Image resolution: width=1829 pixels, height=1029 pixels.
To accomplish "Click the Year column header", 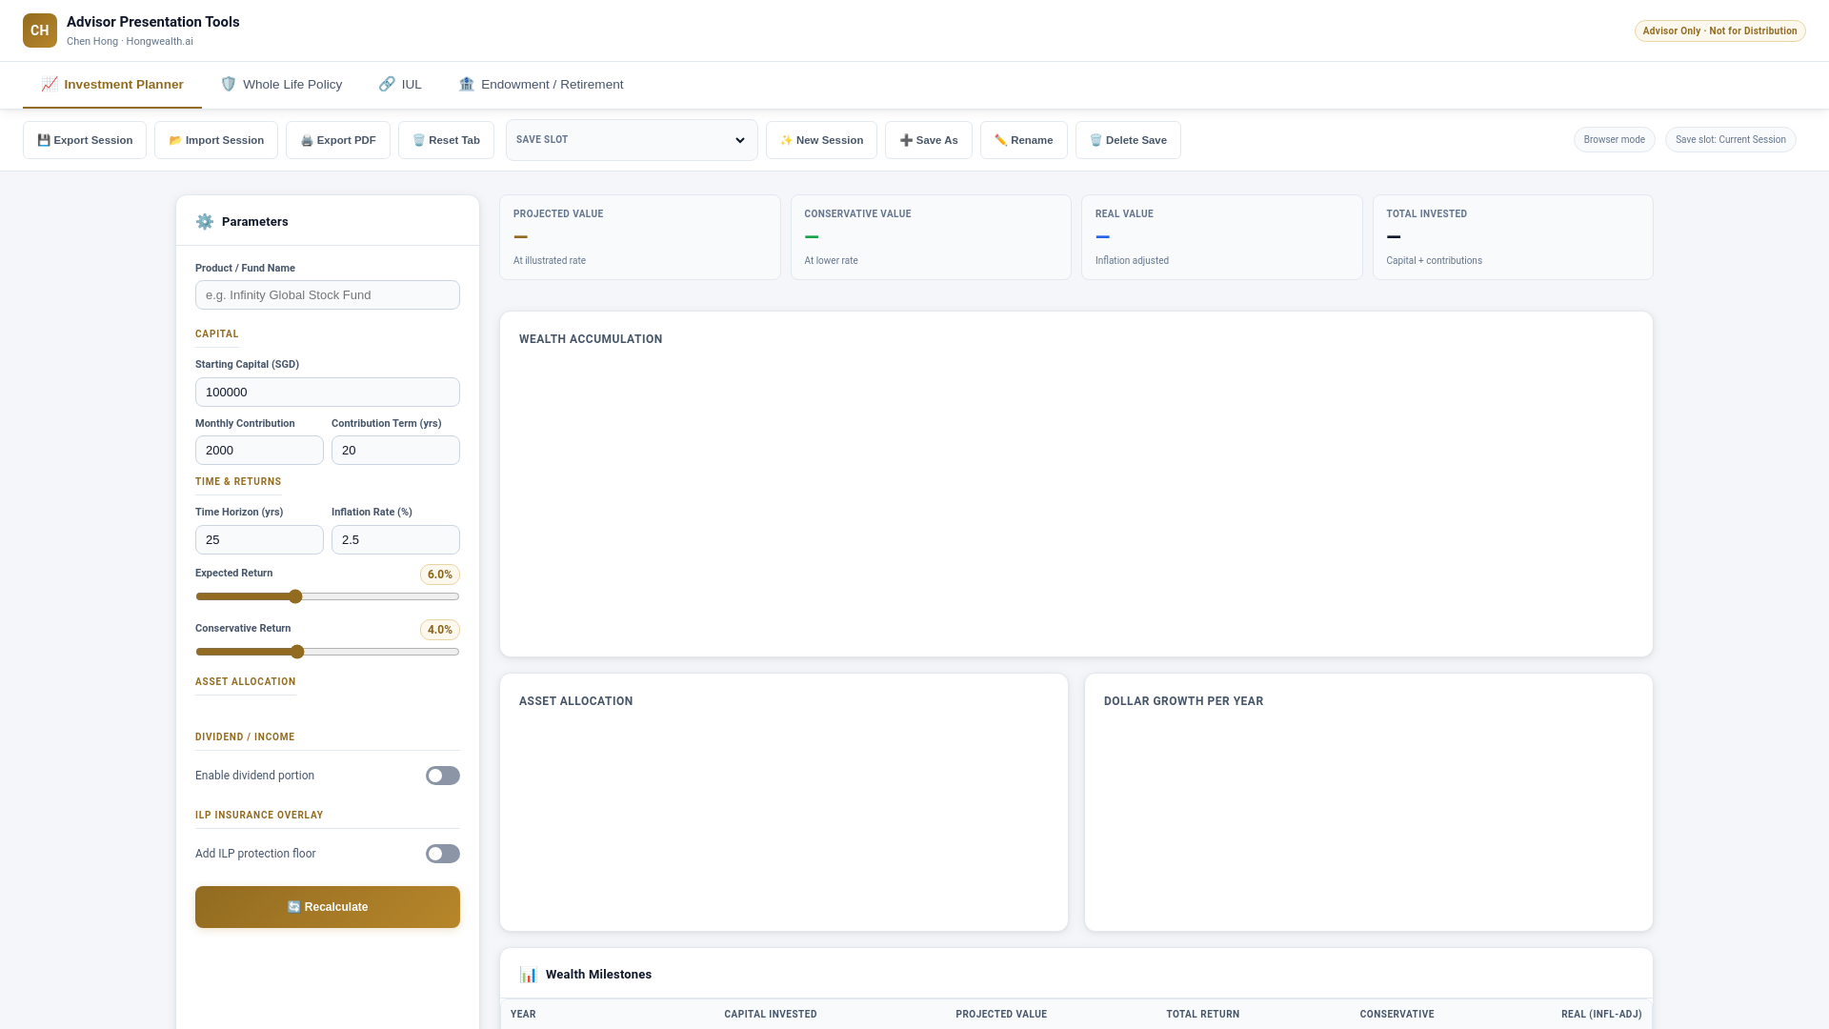I will pos(523,1014).
